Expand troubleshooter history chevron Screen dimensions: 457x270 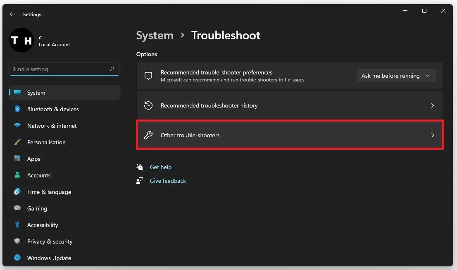(x=433, y=105)
